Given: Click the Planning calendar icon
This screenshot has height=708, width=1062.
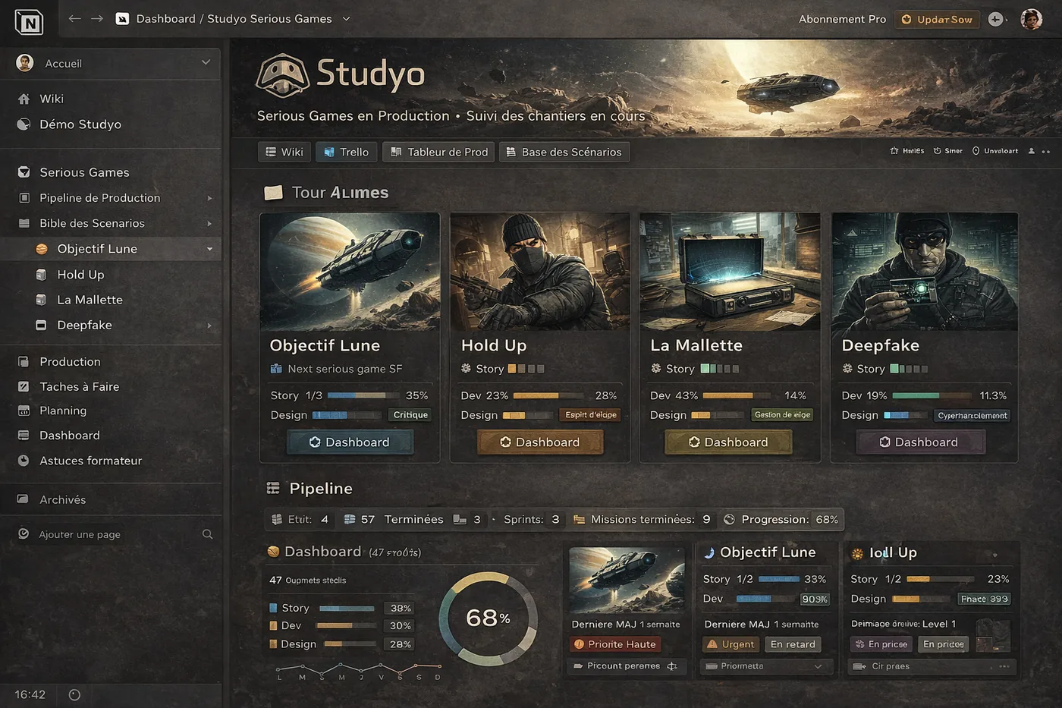Looking at the screenshot, I should click(x=24, y=411).
